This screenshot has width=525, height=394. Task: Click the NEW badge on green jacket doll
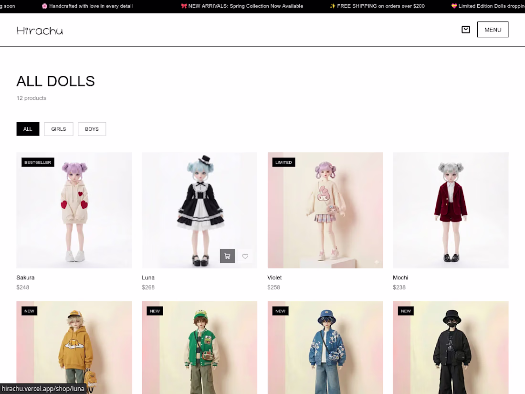click(155, 311)
